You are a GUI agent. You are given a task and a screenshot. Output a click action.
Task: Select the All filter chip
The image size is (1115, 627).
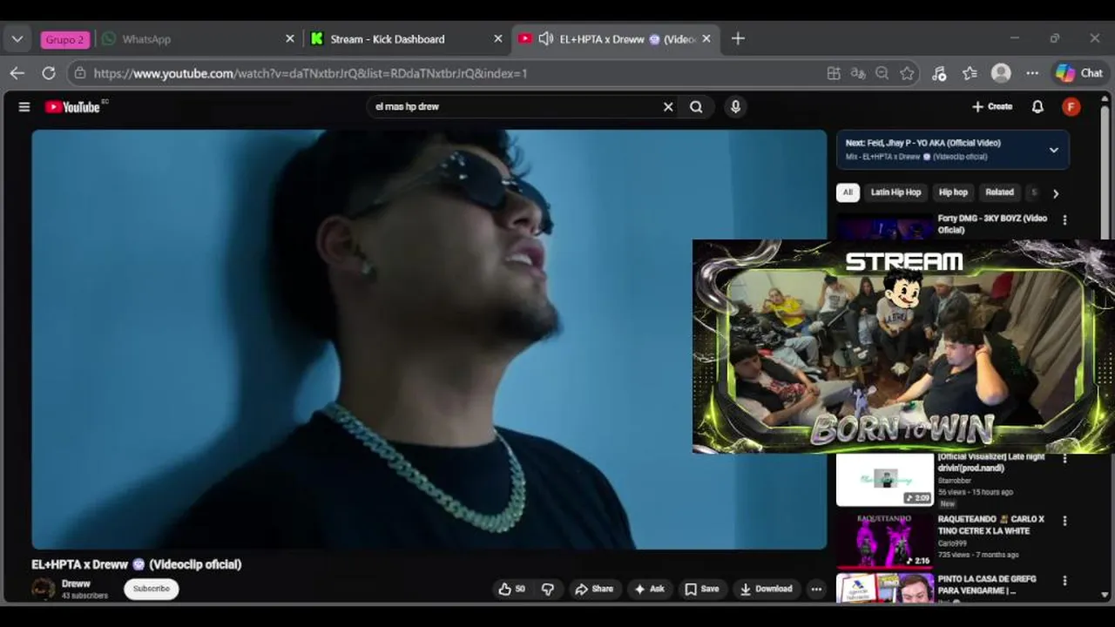[x=848, y=192]
